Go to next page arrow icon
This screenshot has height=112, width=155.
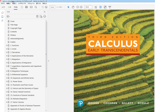pos(46,7)
